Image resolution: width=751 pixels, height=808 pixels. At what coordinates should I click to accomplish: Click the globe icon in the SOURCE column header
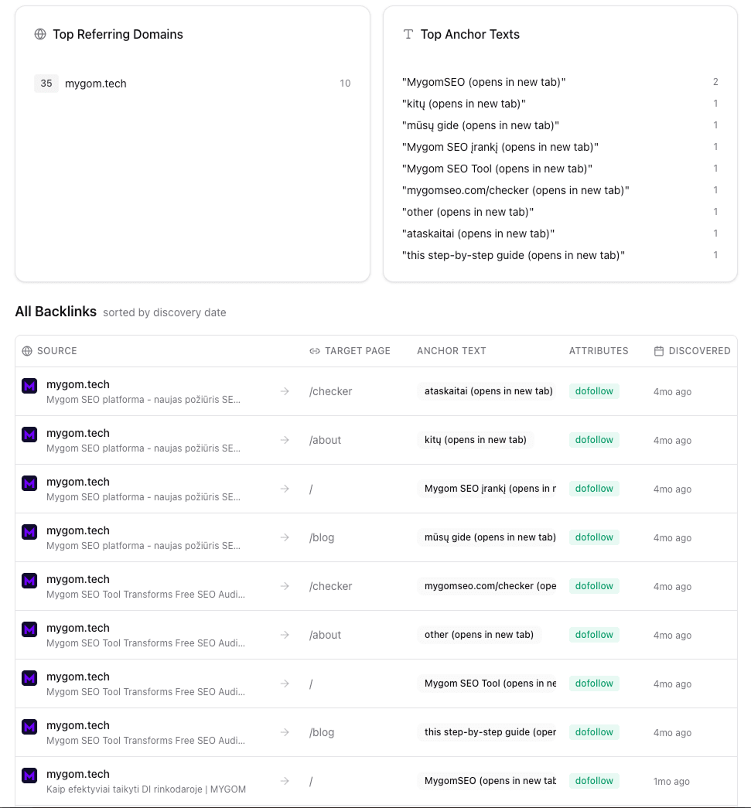[27, 351]
